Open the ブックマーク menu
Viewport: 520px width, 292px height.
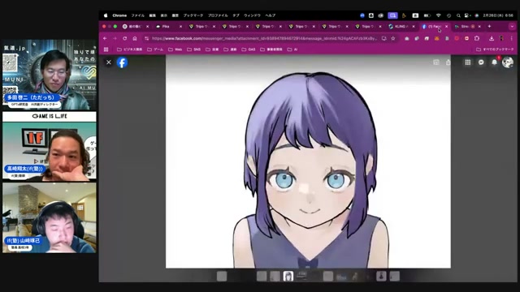pyautogui.click(x=193, y=15)
